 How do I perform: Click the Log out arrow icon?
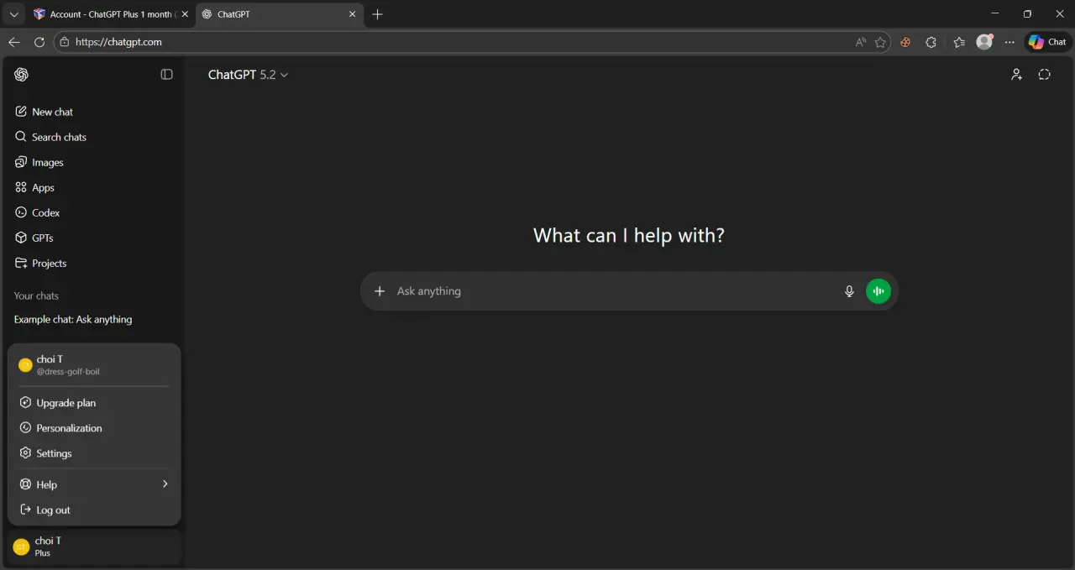(25, 510)
